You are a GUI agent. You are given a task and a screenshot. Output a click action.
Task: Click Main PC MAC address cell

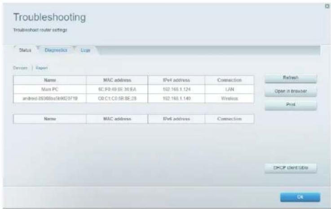117,89
